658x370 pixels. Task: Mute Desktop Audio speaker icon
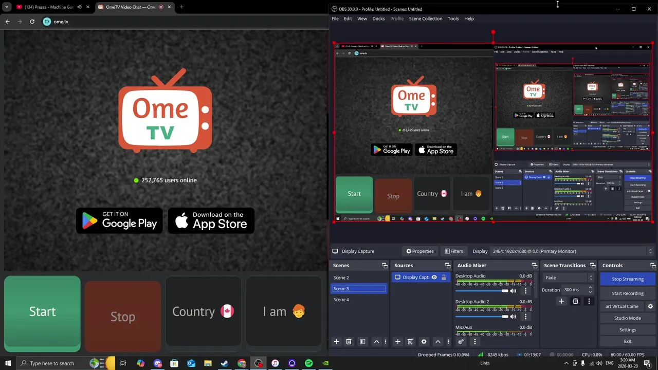click(x=513, y=291)
